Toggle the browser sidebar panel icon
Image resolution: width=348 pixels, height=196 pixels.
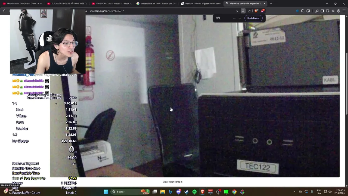(322, 11)
